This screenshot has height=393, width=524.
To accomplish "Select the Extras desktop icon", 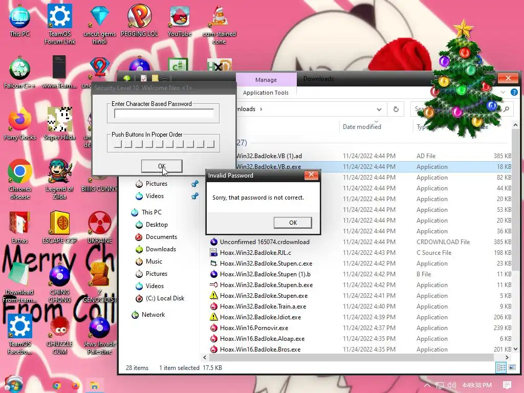I will pyautogui.click(x=20, y=227).
